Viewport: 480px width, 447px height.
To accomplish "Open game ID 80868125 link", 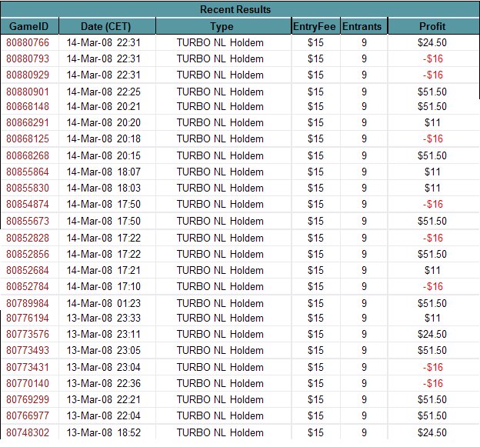I will click(x=28, y=139).
